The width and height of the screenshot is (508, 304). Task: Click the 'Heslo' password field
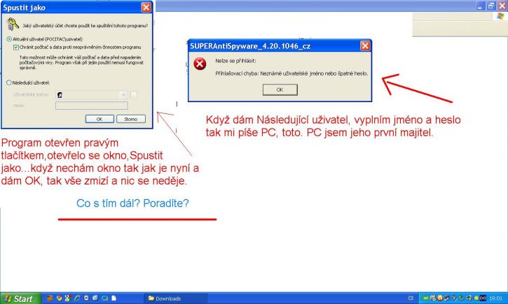tap(92, 106)
